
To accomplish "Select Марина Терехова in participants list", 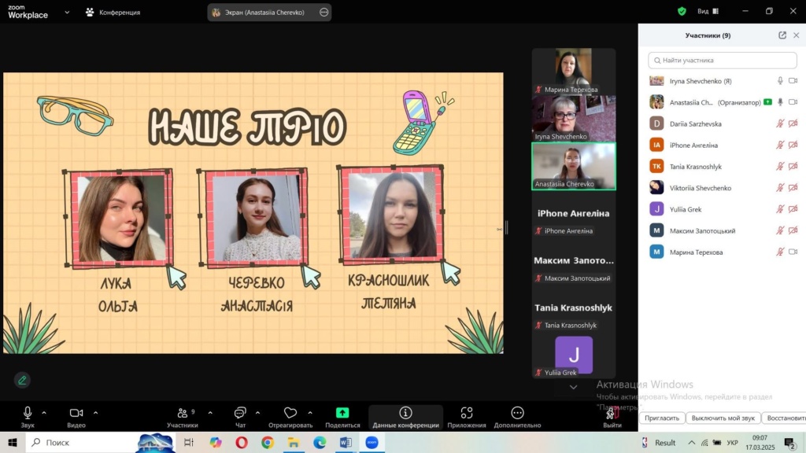I will click(723, 252).
